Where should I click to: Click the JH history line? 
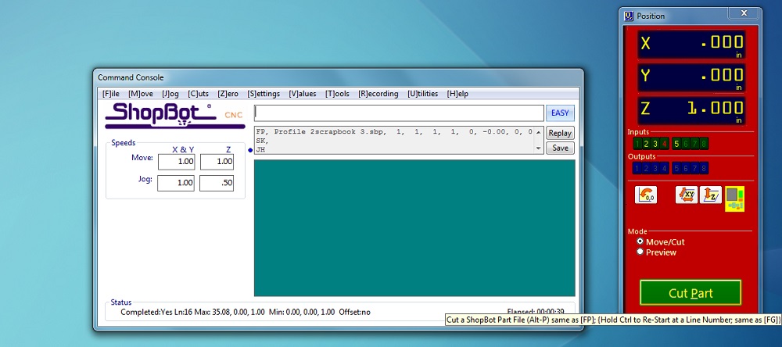pos(260,148)
